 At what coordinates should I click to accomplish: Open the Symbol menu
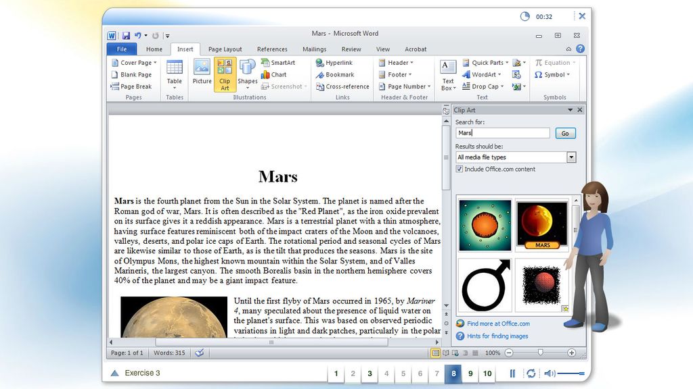coord(552,74)
